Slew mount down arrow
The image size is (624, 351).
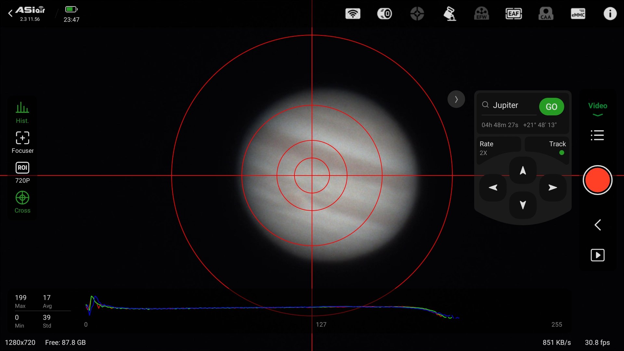click(x=523, y=205)
